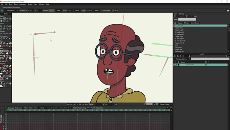Open the Help menu
The height and width of the screenshot is (130, 230).
pyautogui.click(x=48, y=4)
